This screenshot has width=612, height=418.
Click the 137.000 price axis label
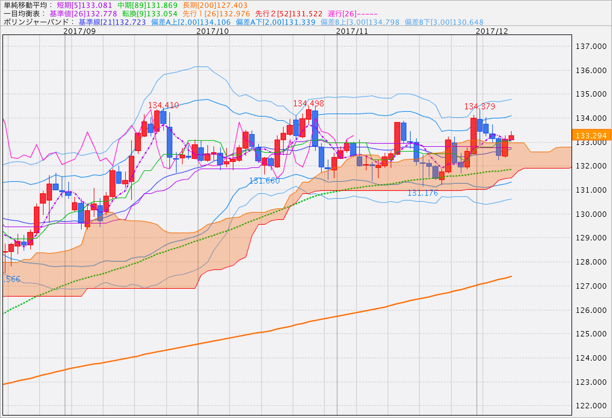point(591,46)
